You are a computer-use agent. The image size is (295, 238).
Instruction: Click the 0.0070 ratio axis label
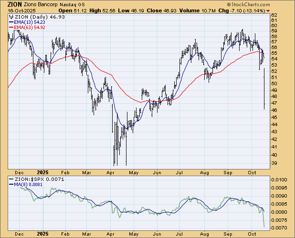tap(279, 228)
